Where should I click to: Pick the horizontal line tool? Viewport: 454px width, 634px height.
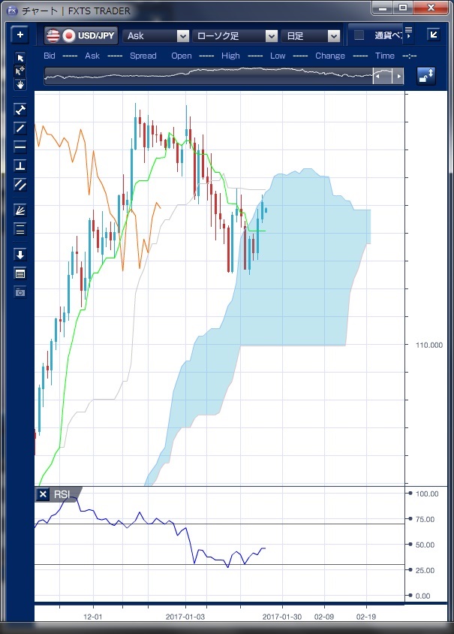pos(20,146)
